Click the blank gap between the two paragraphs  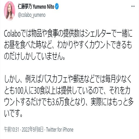point(69,68)
